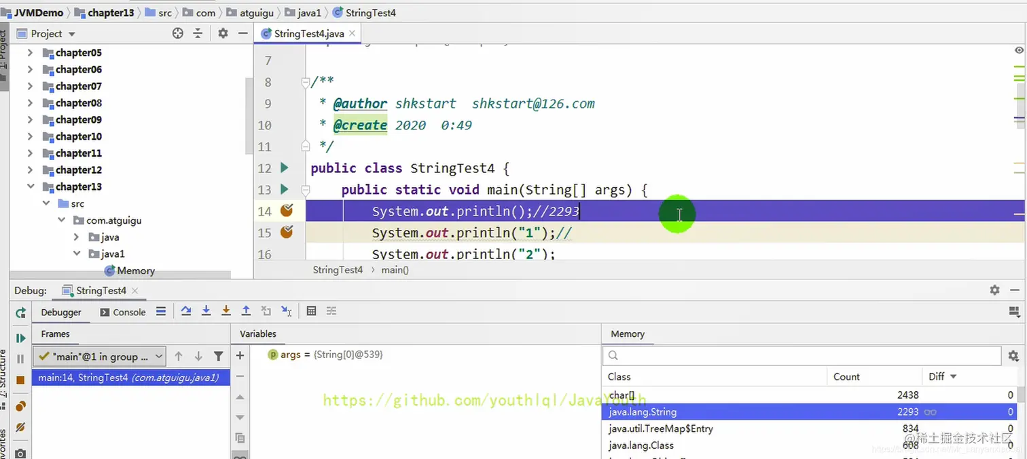Collapse the chapter13 folder
The image size is (1027, 459).
point(30,186)
